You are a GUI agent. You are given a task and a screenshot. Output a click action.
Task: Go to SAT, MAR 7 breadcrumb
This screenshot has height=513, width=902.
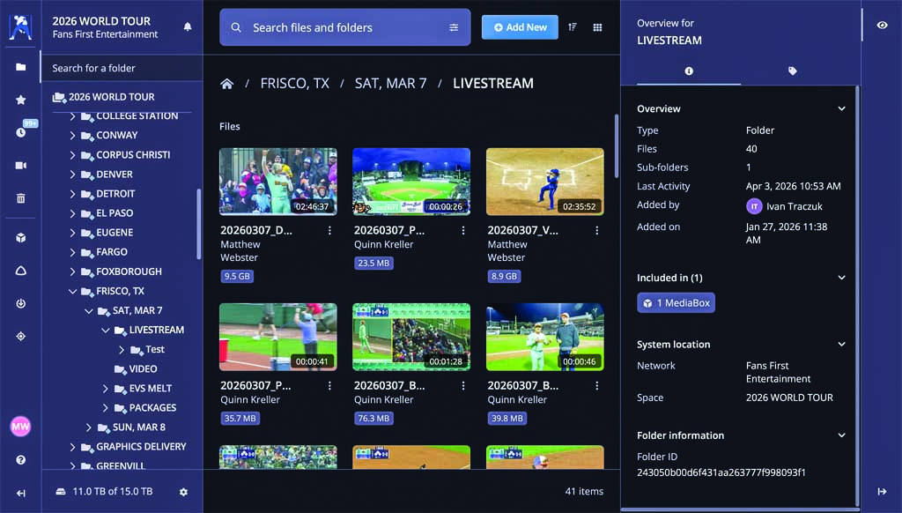coord(390,84)
